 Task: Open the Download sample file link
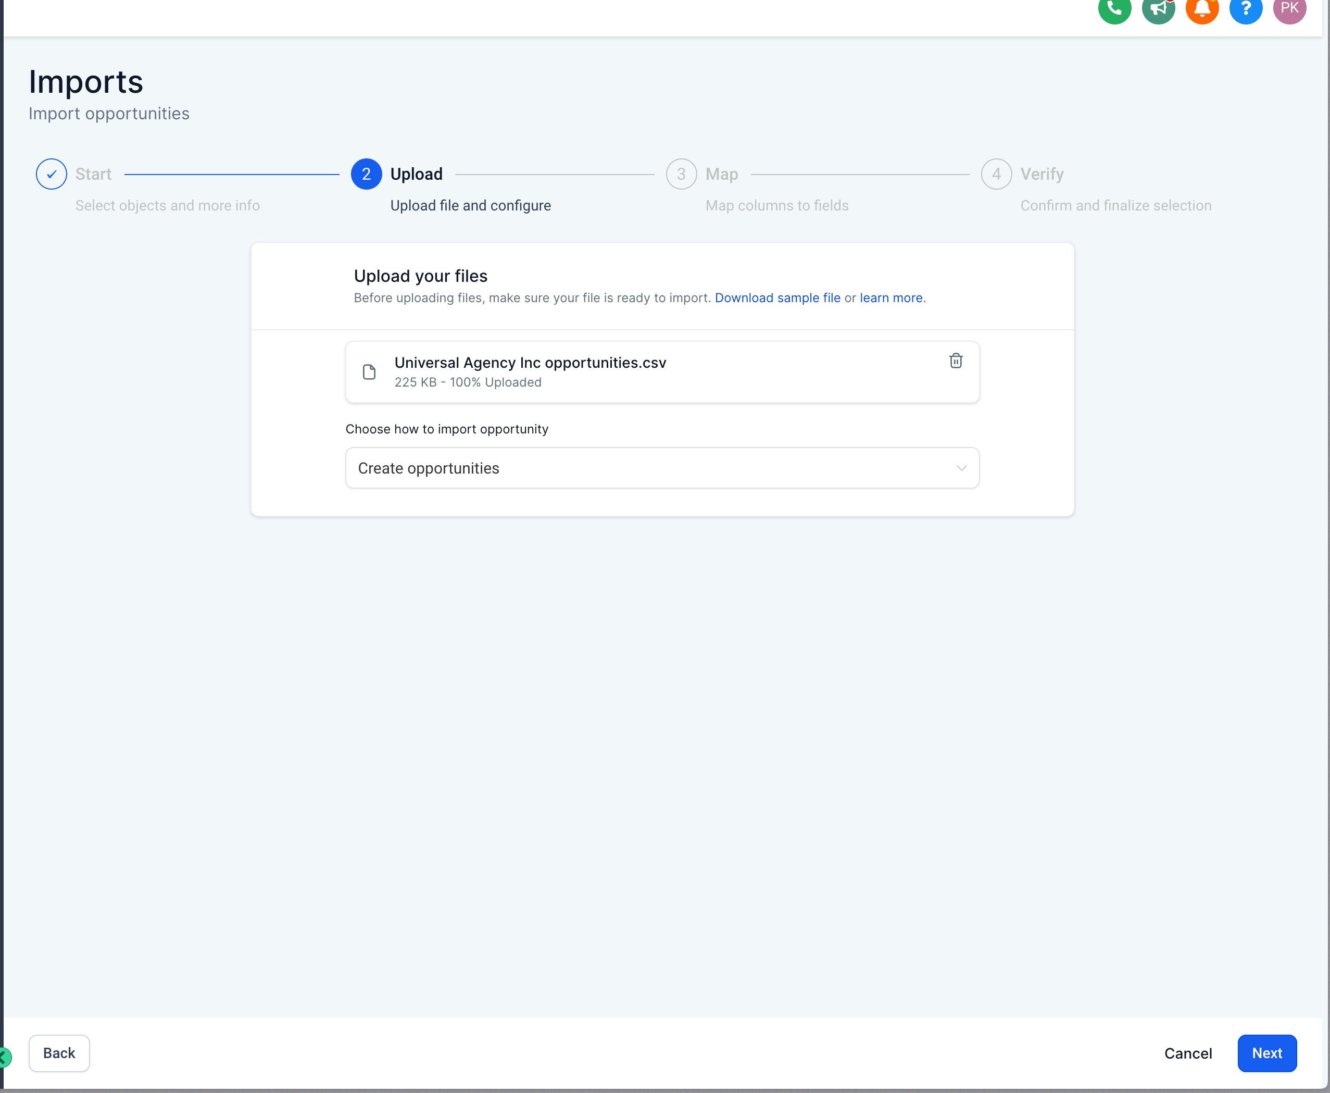(x=777, y=298)
